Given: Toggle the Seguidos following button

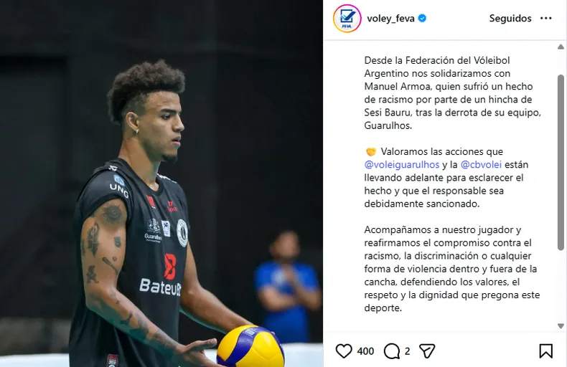Looking at the screenshot, I should (510, 19).
